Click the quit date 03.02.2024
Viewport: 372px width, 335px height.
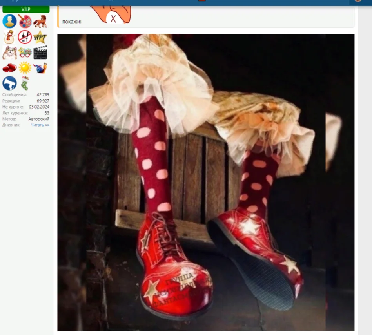click(x=39, y=107)
